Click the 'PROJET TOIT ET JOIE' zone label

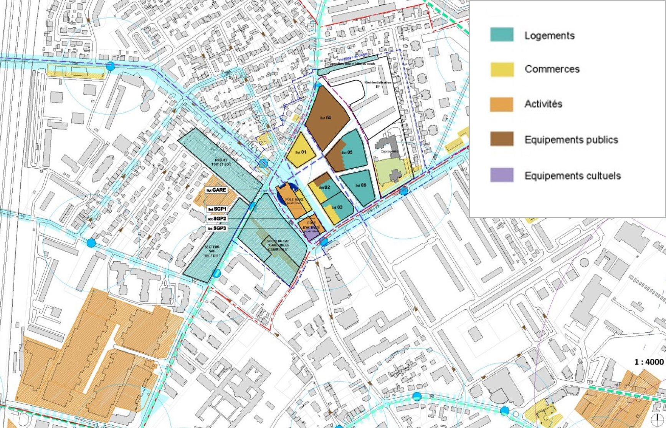point(221,162)
